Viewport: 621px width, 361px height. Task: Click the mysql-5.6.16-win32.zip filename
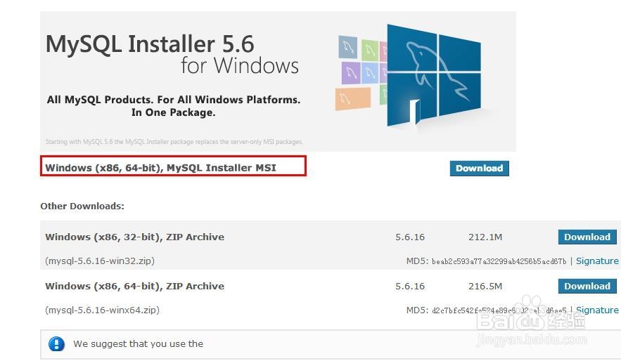tap(100, 261)
